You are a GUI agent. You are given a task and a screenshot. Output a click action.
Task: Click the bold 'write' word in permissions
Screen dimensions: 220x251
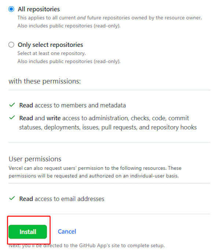click(x=54, y=118)
